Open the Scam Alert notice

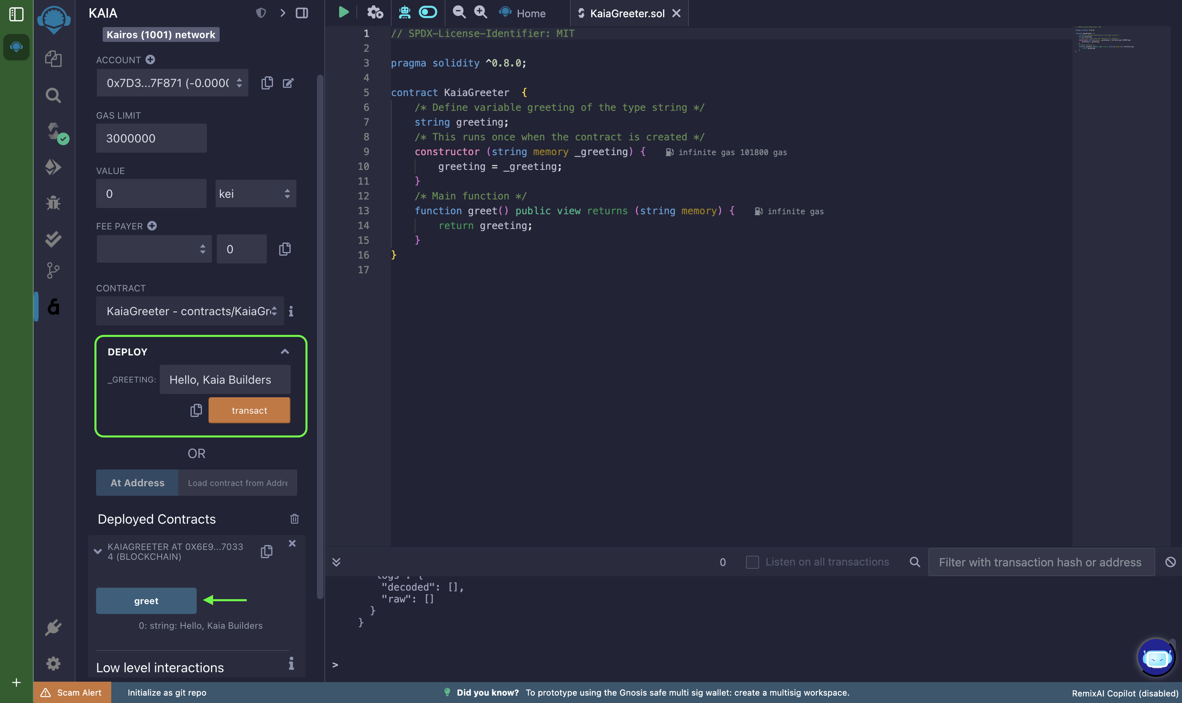(x=72, y=692)
